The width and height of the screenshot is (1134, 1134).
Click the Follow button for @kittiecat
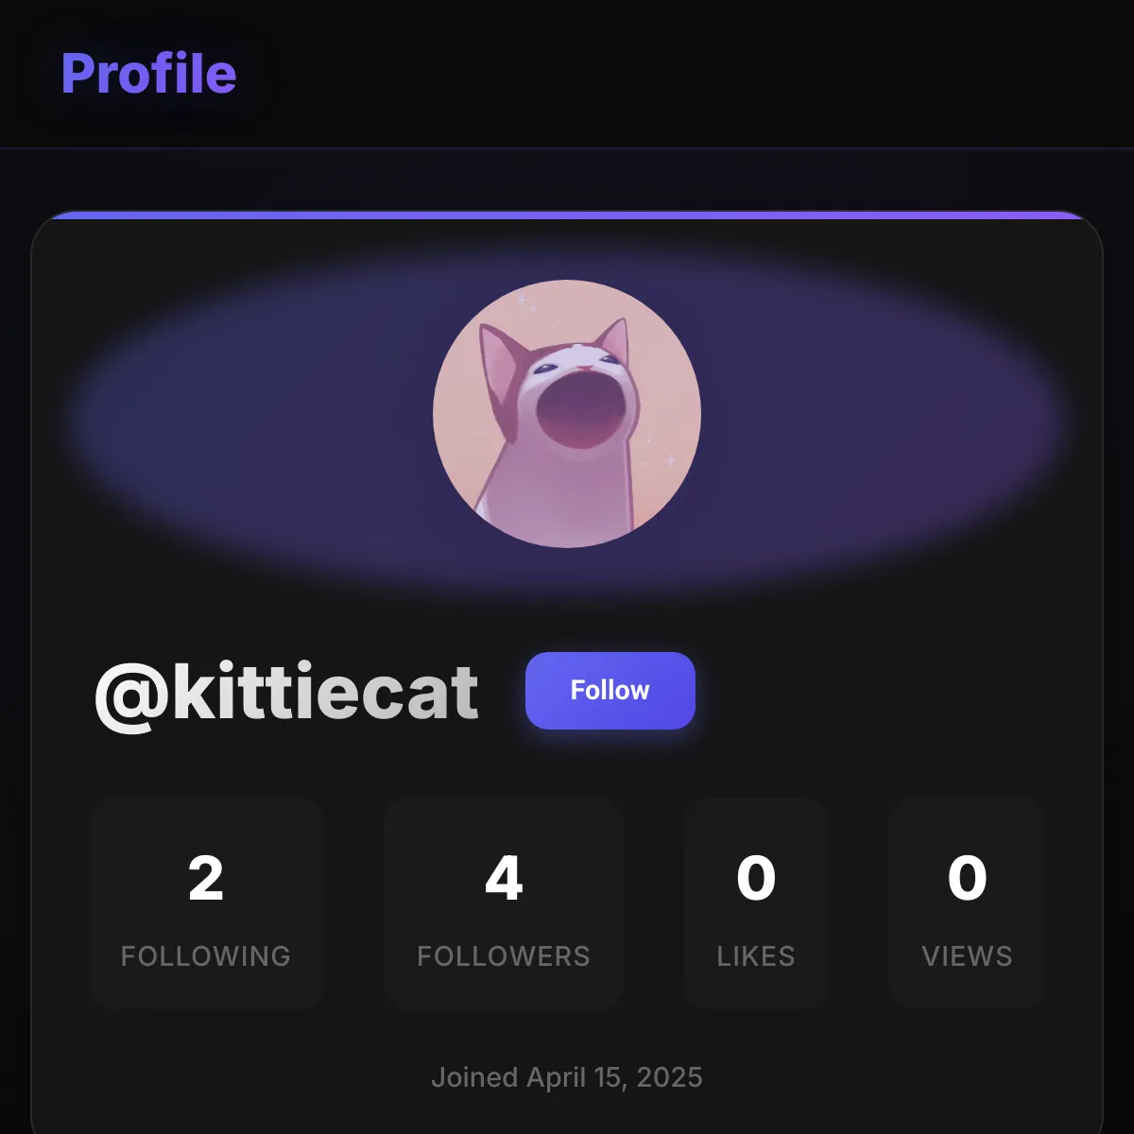point(610,690)
